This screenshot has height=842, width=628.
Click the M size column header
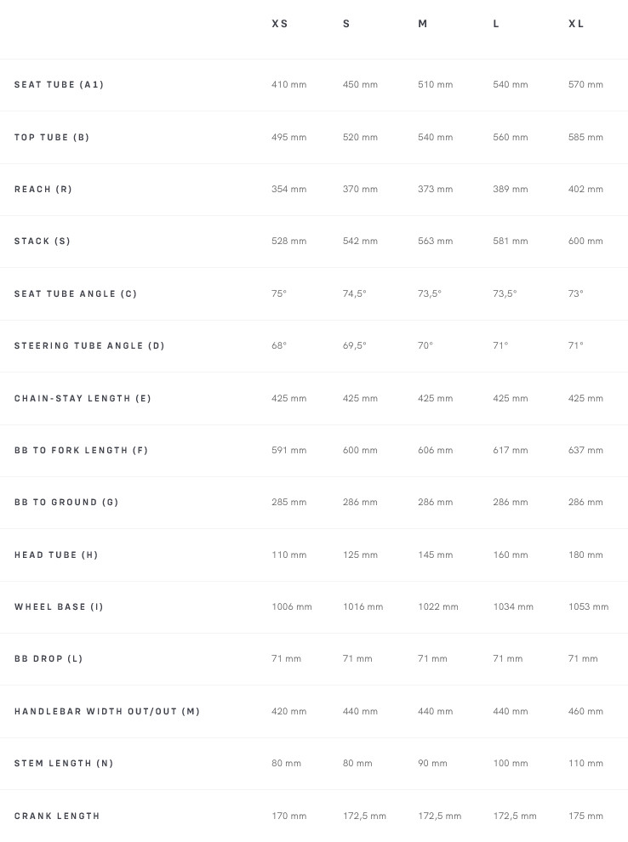[423, 24]
